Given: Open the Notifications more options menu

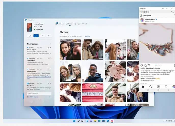Looking at the screenshot, I should [50, 44].
